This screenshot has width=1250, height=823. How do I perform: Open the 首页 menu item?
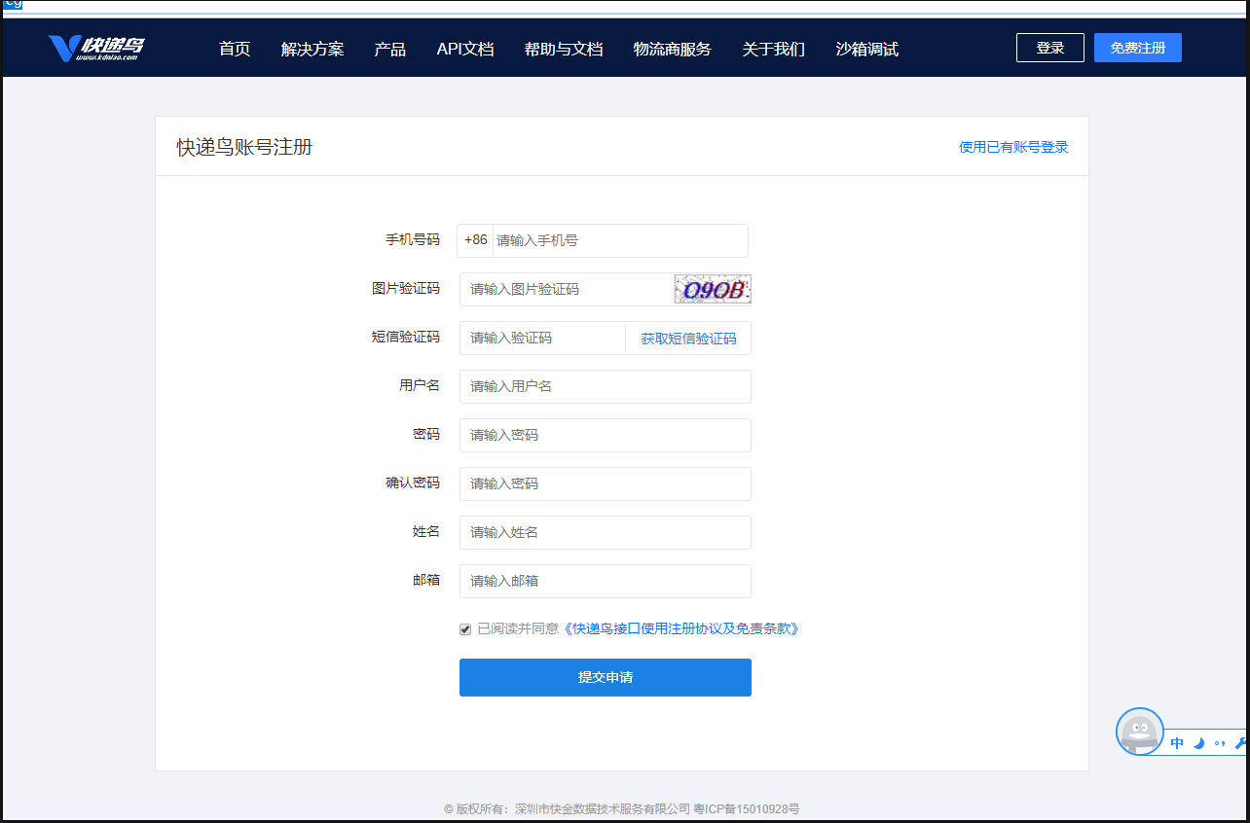point(235,49)
